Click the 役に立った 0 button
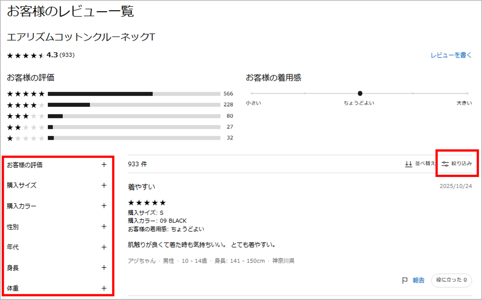 [x=451, y=280]
